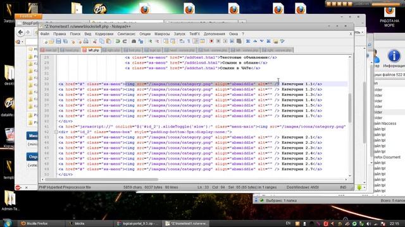Click the РАБОТА НА МОРЕ desktop icon
The image size is (405, 227).
click(389, 17)
